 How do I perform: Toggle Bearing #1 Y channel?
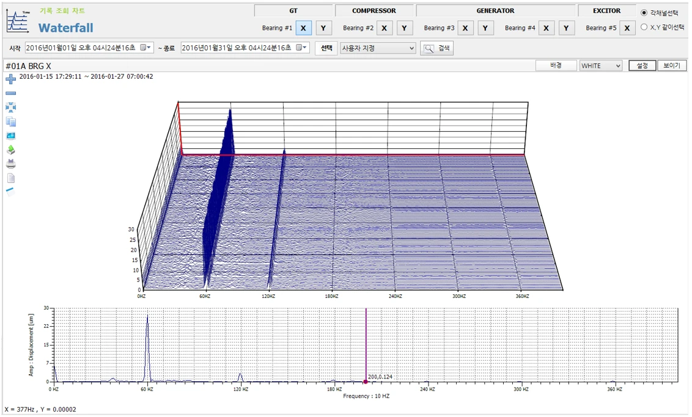pos(323,28)
